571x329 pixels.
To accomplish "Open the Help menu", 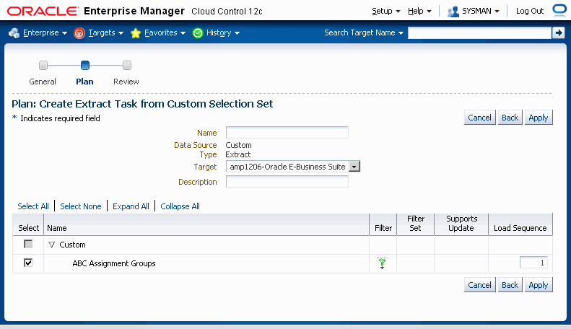I will (419, 12).
